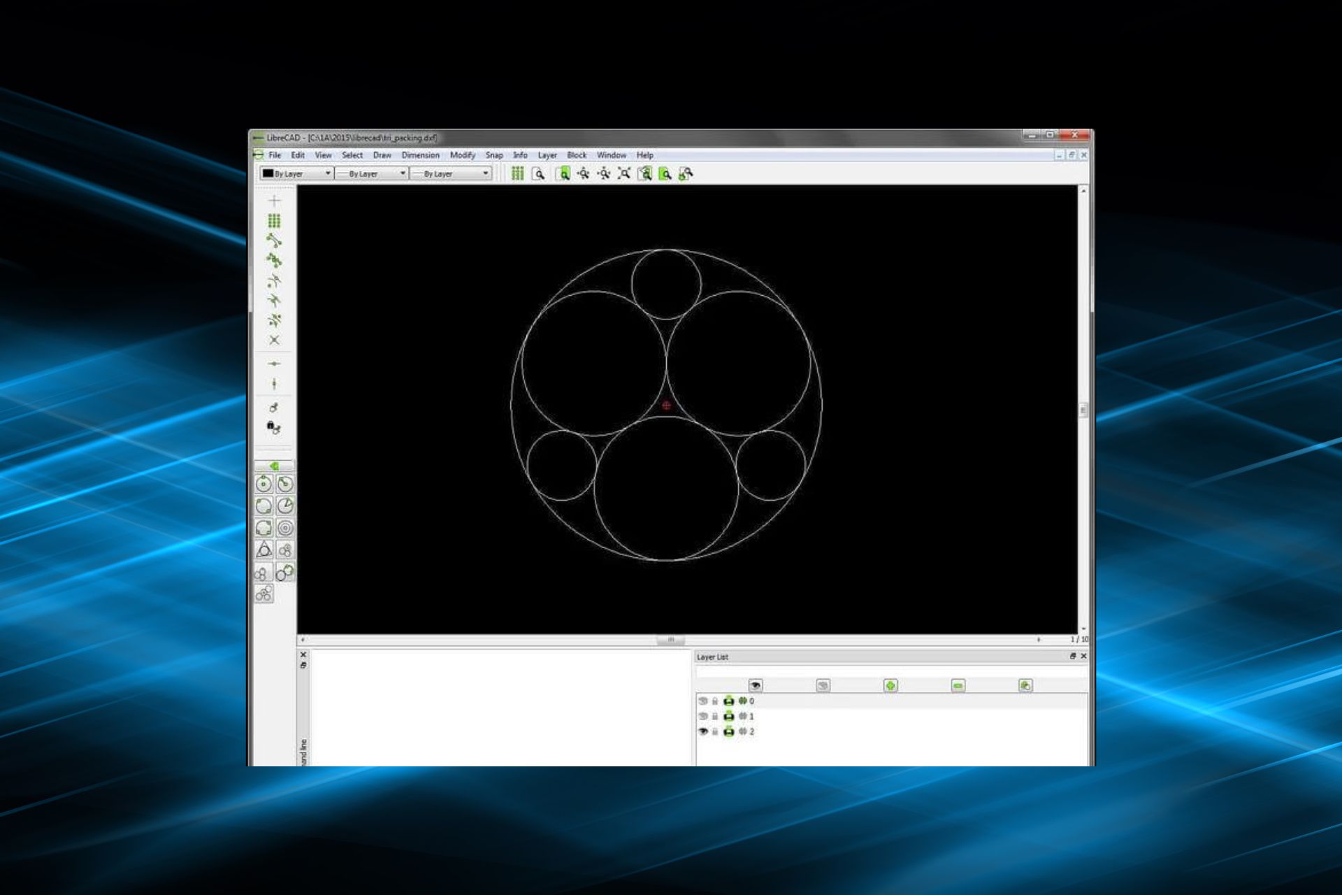The width and height of the screenshot is (1342, 895).
Task: Click Add Layer green plus button
Action: 890,685
